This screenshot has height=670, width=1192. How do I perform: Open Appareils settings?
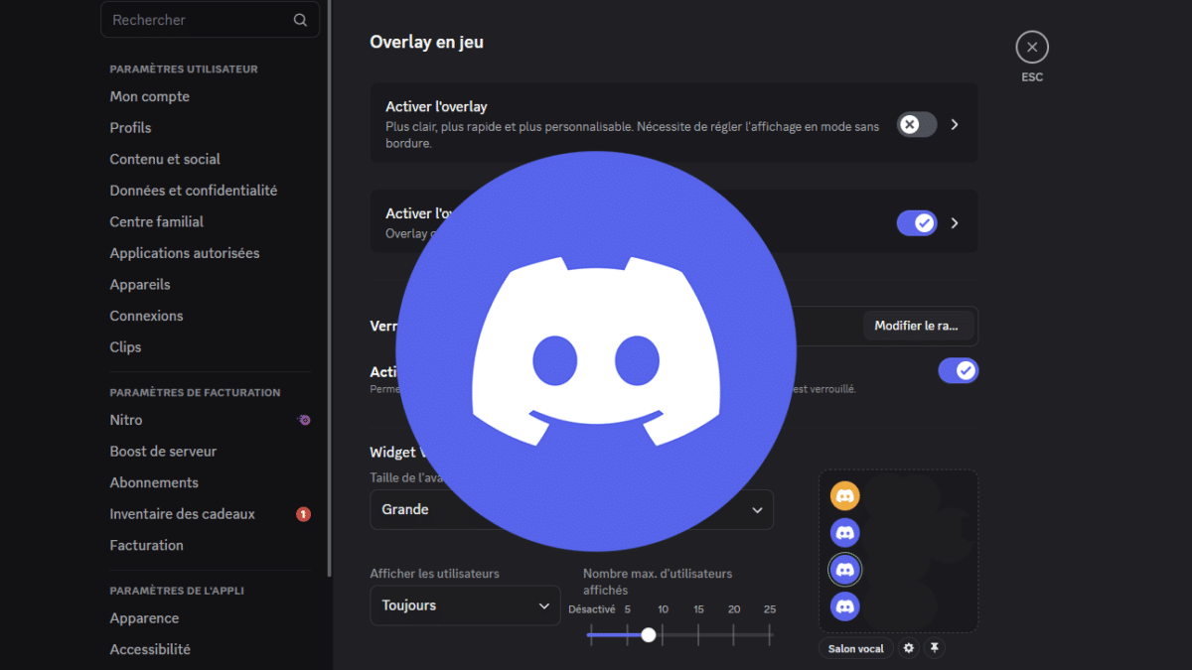140,284
